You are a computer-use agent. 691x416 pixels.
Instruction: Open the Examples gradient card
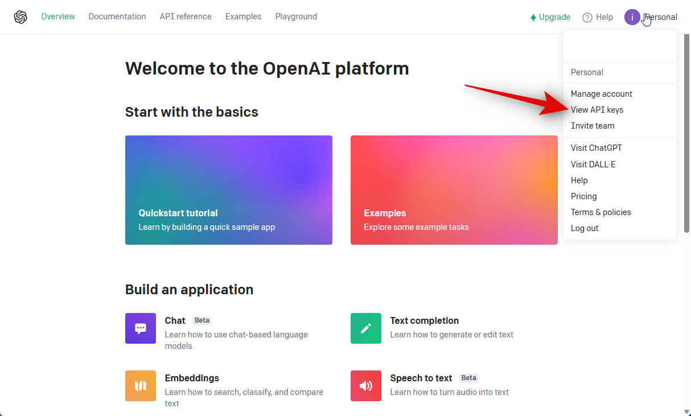click(x=454, y=190)
